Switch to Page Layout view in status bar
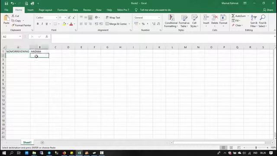The height and width of the screenshot is (156, 277). coord(231,147)
